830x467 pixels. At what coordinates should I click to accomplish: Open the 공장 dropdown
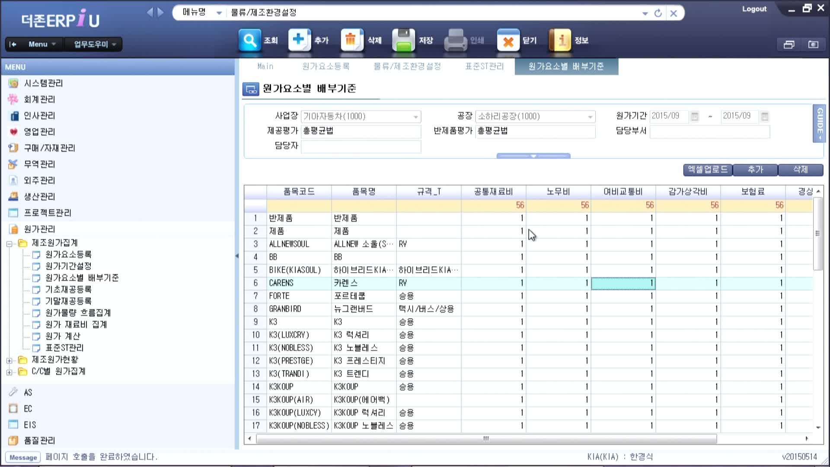590,117
